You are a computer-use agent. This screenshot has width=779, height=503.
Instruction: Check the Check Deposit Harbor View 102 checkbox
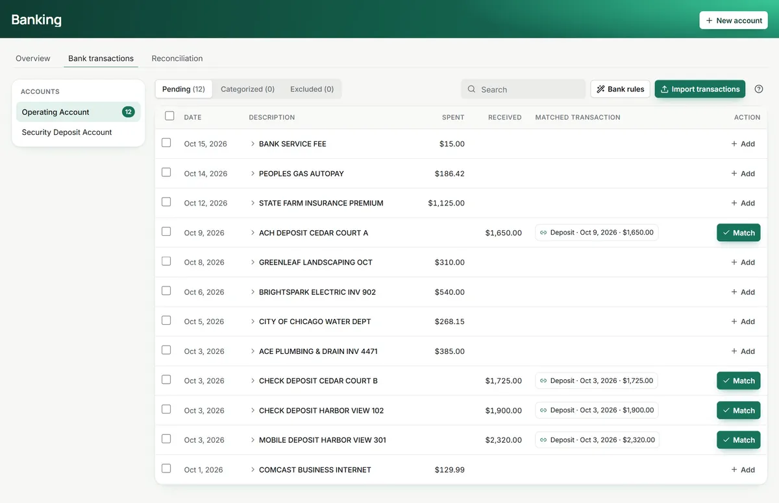(x=166, y=410)
